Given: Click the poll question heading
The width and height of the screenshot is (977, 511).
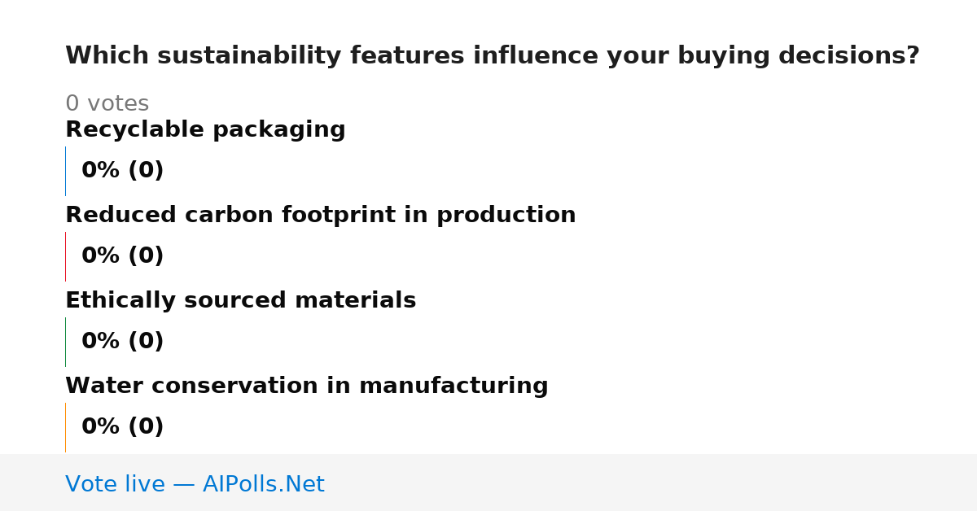Looking at the screenshot, I should pos(492,56).
